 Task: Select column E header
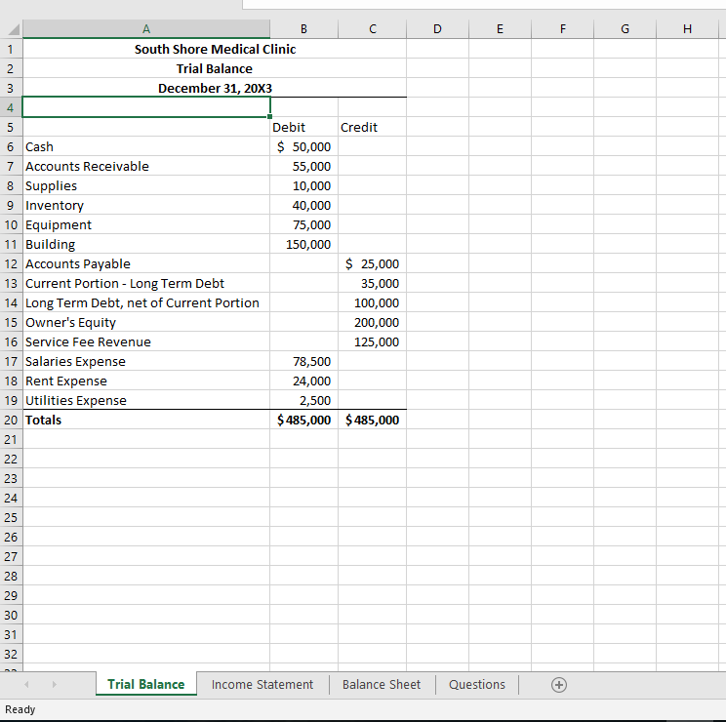tap(500, 29)
